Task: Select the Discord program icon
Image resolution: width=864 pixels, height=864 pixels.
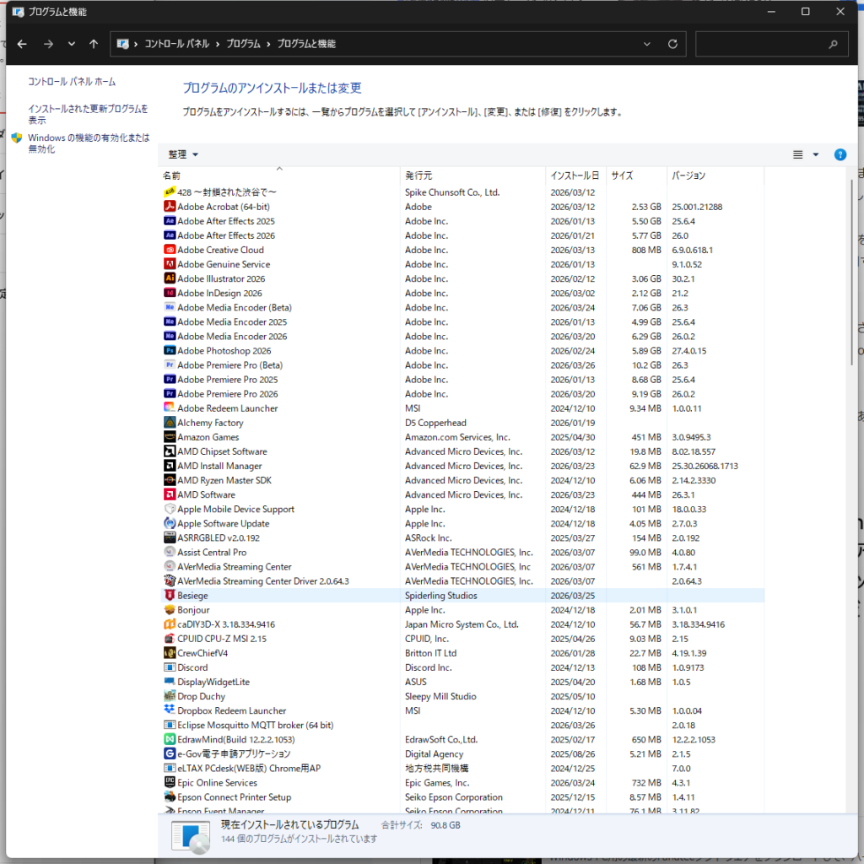Action: (x=170, y=667)
